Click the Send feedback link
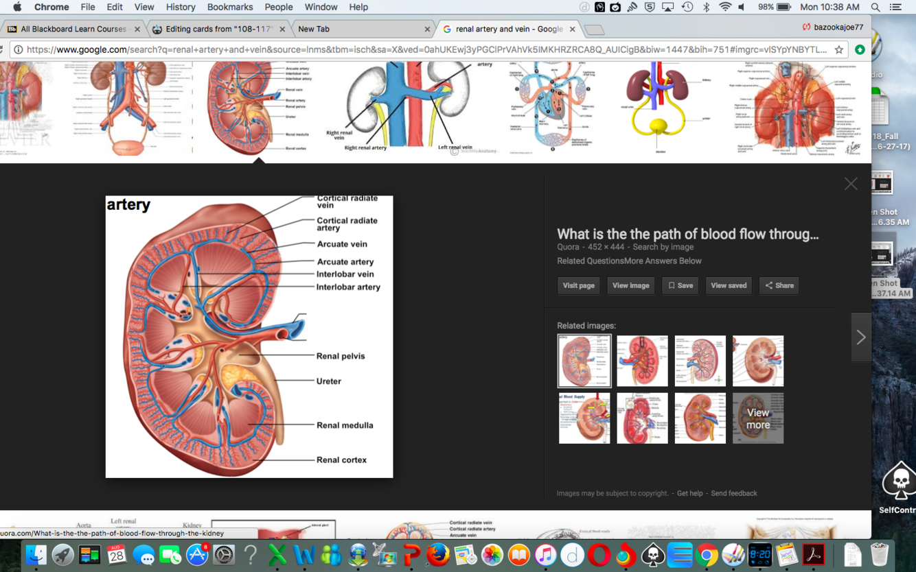Viewport: 916px width, 572px height. click(734, 493)
